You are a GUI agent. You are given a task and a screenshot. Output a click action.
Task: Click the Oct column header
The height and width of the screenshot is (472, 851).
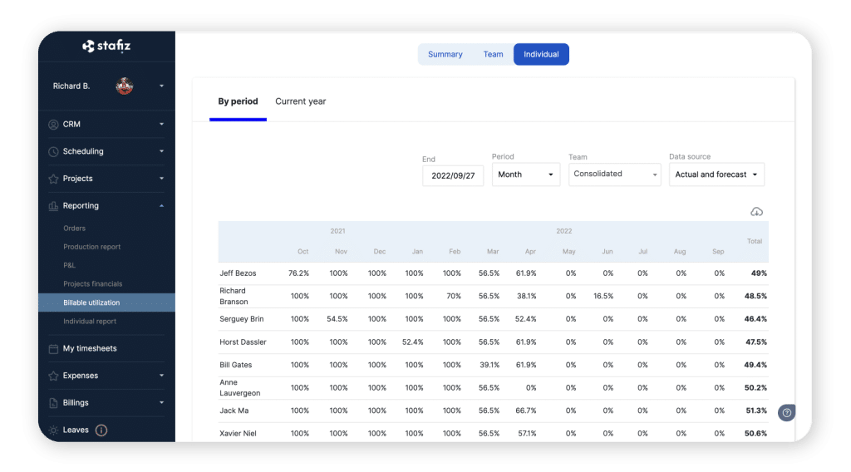click(x=303, y=252)
